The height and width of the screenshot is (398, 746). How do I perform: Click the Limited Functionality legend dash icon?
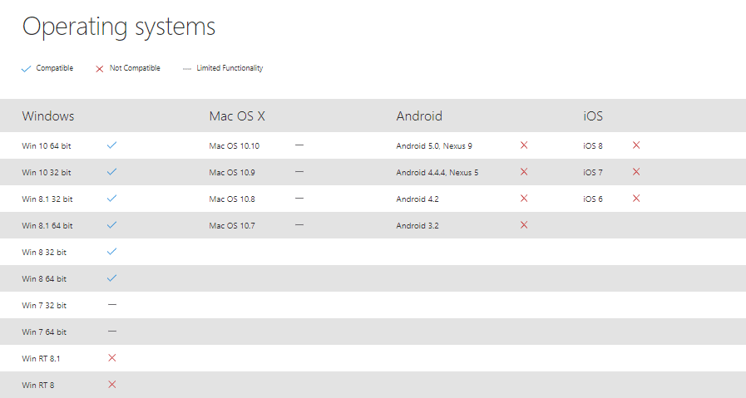click(x=187, y=69)
